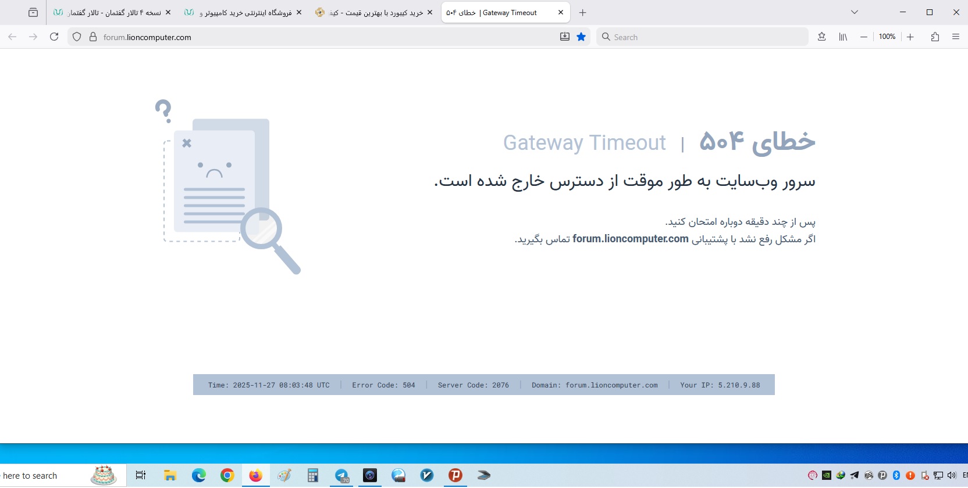Viewport: 968px width, 488px height.
Task: Zoom in the page
Action: click(x=910, y=37)
